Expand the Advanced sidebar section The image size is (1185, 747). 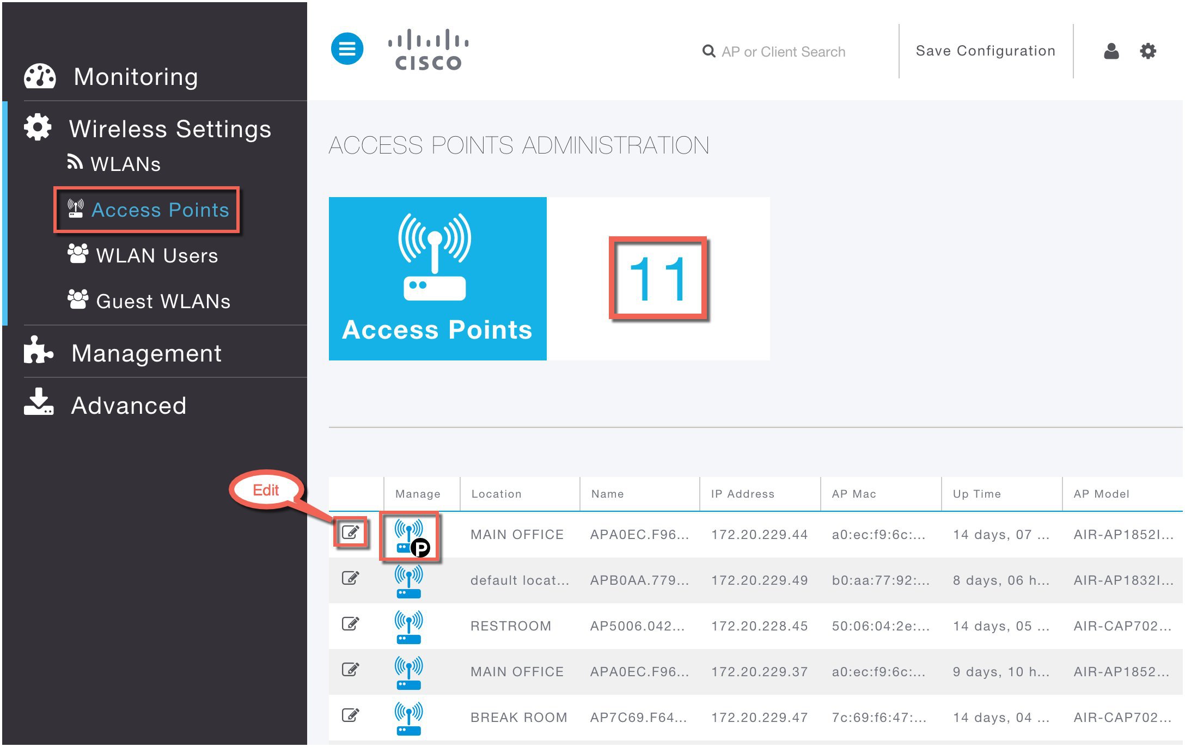coord(129,405)
